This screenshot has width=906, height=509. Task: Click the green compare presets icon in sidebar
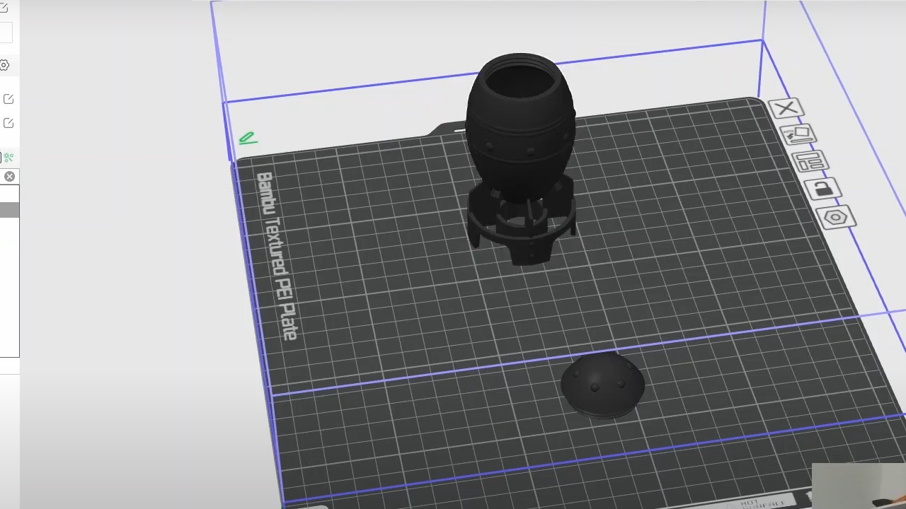(8, 157)
